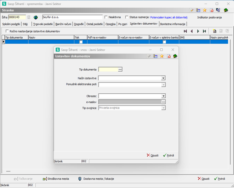Toggle the Status razmerja checkbox

click(x=127, y=17)
